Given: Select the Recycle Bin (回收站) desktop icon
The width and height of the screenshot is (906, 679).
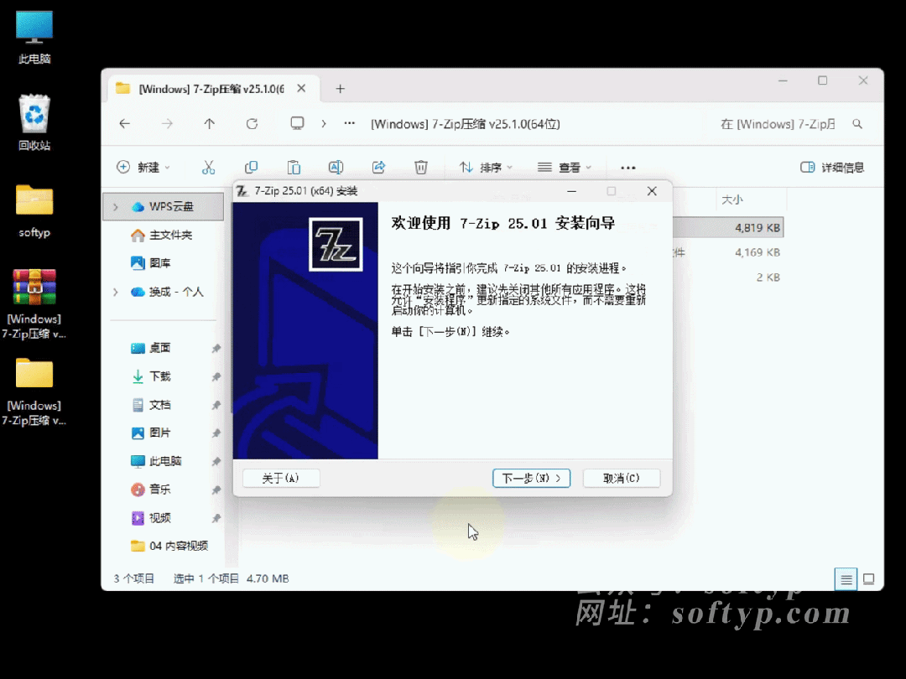Looking at the screenshot, I should (x=34, y=122).
